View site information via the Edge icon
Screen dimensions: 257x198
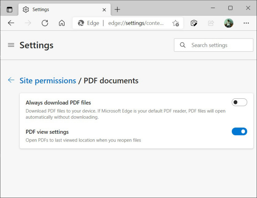81,23
